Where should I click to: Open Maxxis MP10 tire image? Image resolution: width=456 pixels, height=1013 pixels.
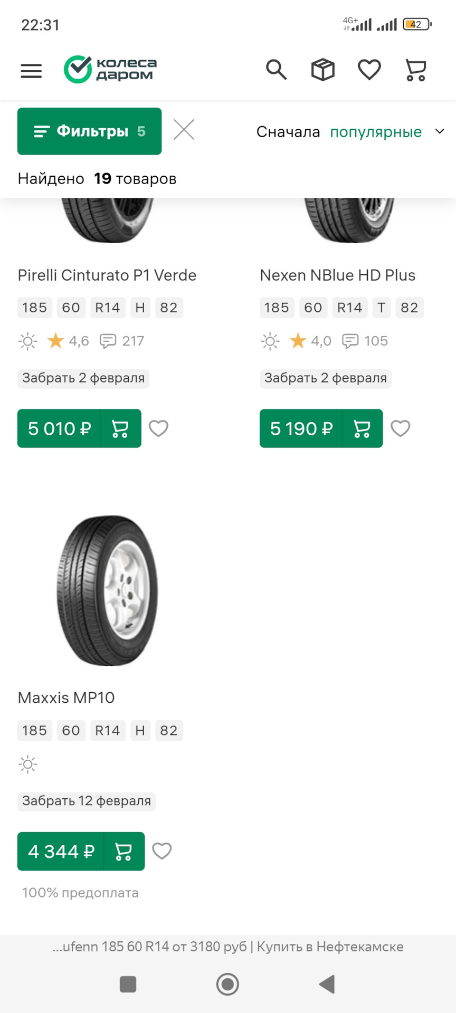[107, 590]
